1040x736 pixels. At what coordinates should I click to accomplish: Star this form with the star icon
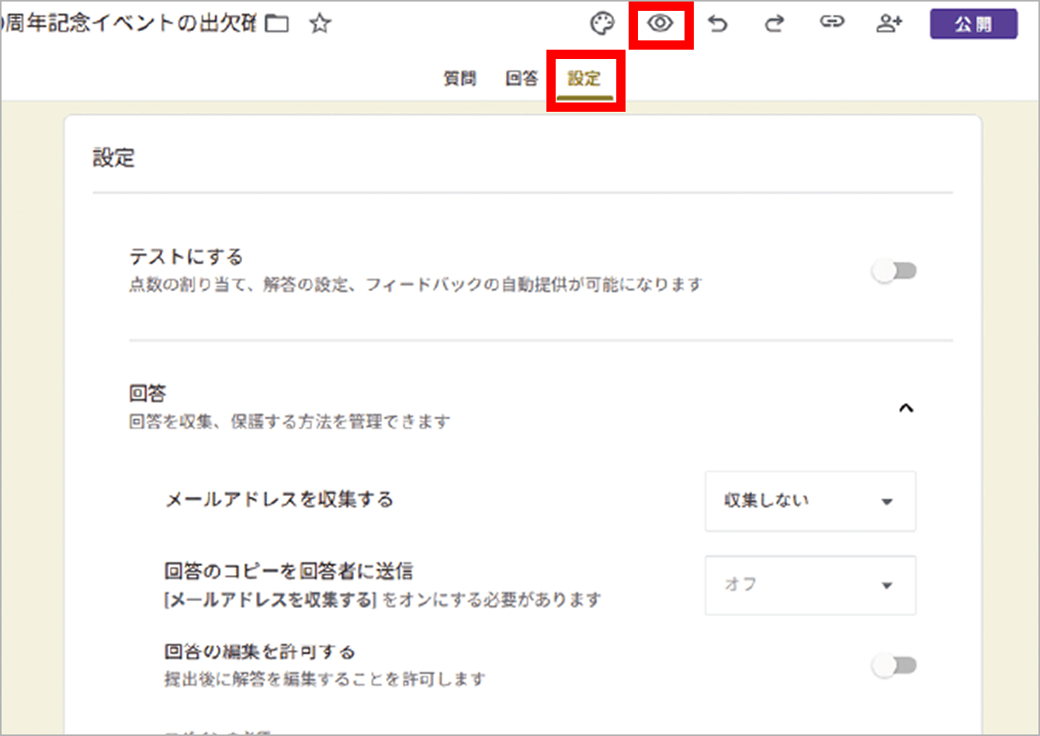point(320,24)
